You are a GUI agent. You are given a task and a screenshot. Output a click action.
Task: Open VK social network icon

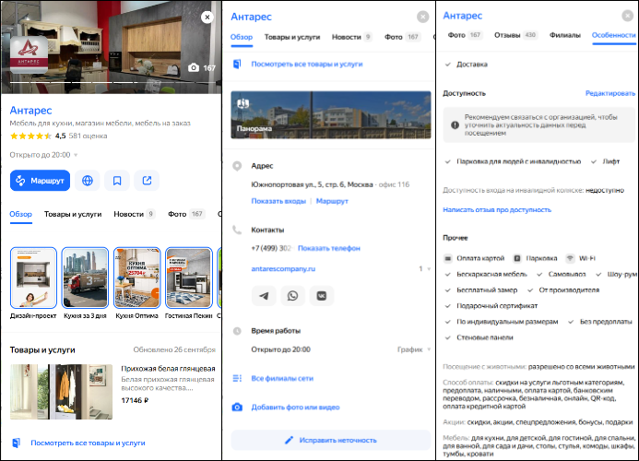[x=322, y=296]
